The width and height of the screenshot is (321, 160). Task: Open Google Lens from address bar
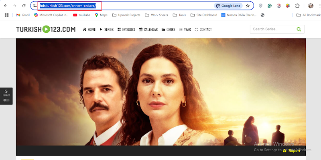[228, 6]
